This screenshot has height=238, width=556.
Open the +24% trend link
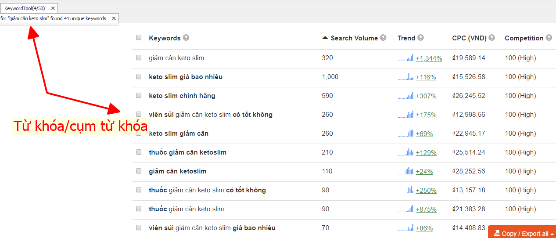click(x=424, y=172)
